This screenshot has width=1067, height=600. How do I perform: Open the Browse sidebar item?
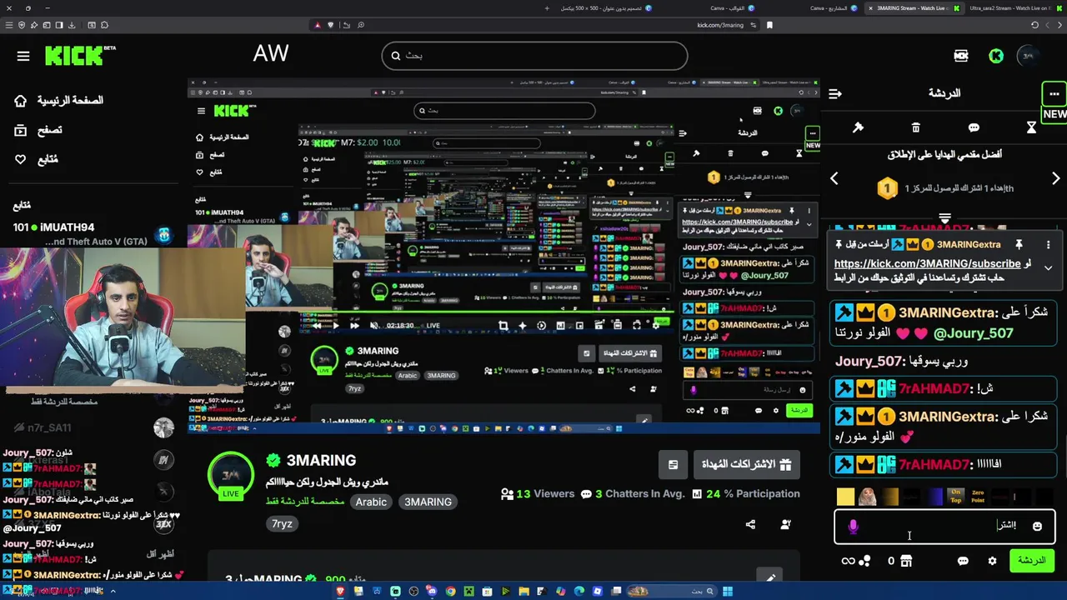coord(38,130)
